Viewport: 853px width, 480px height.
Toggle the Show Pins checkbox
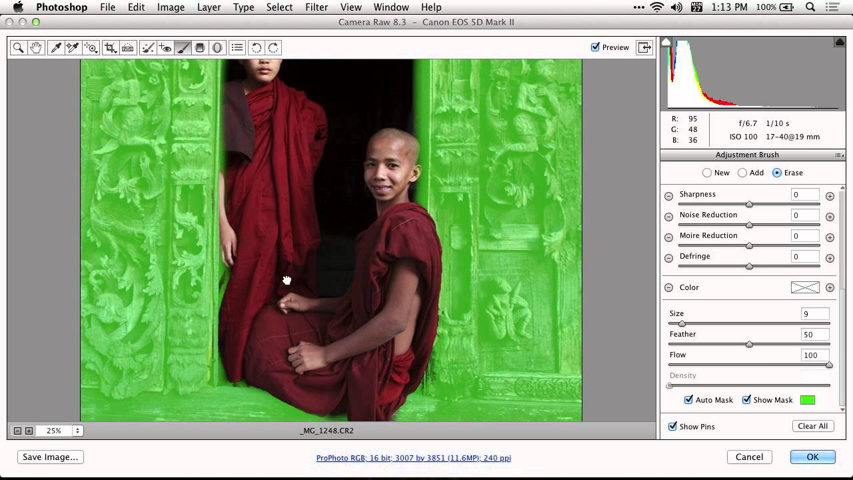point(672,426)
